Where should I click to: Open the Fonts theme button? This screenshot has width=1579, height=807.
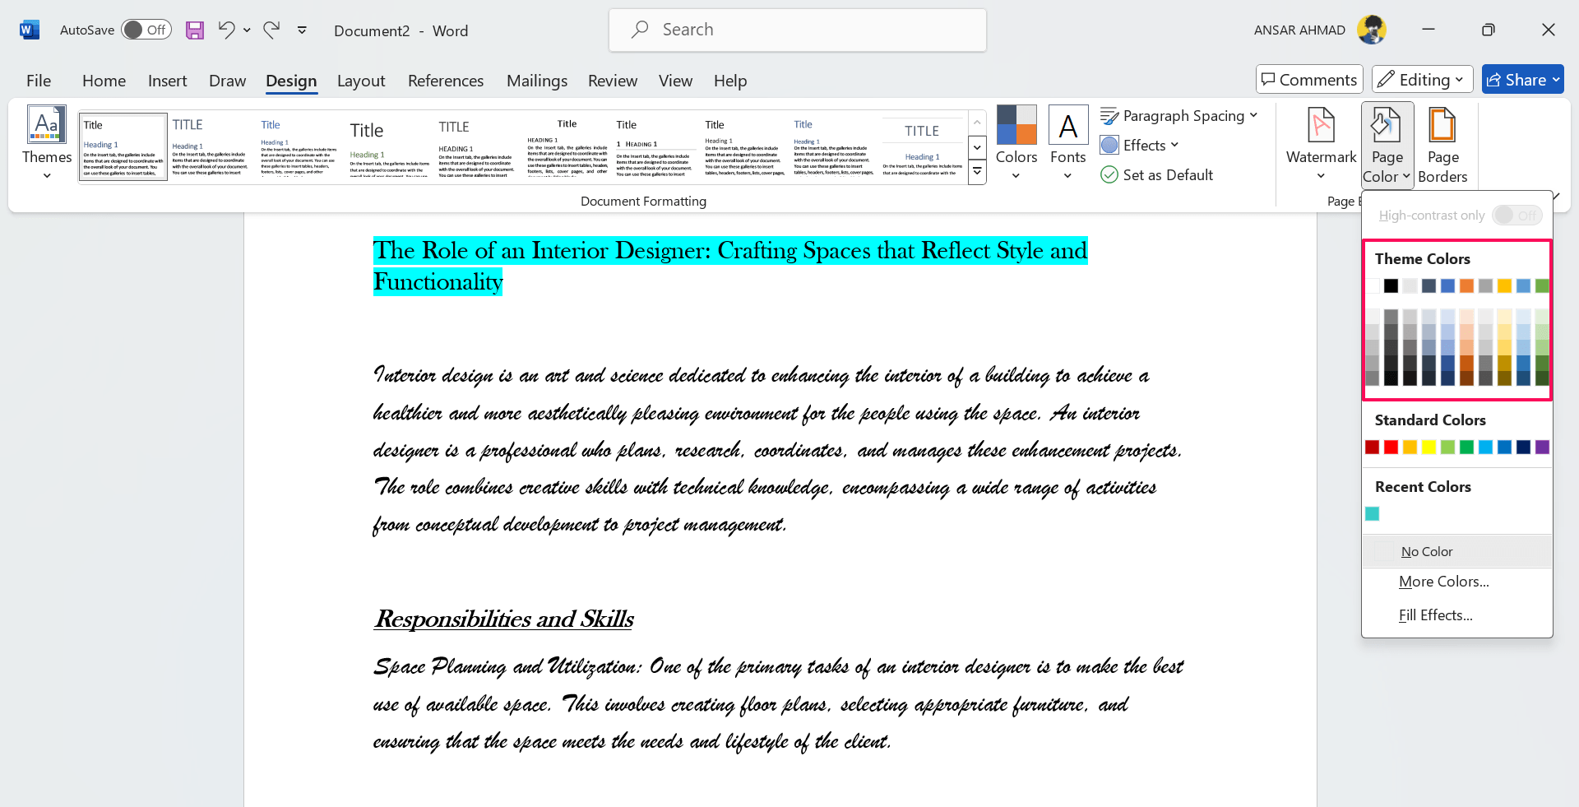(1067, 143)
